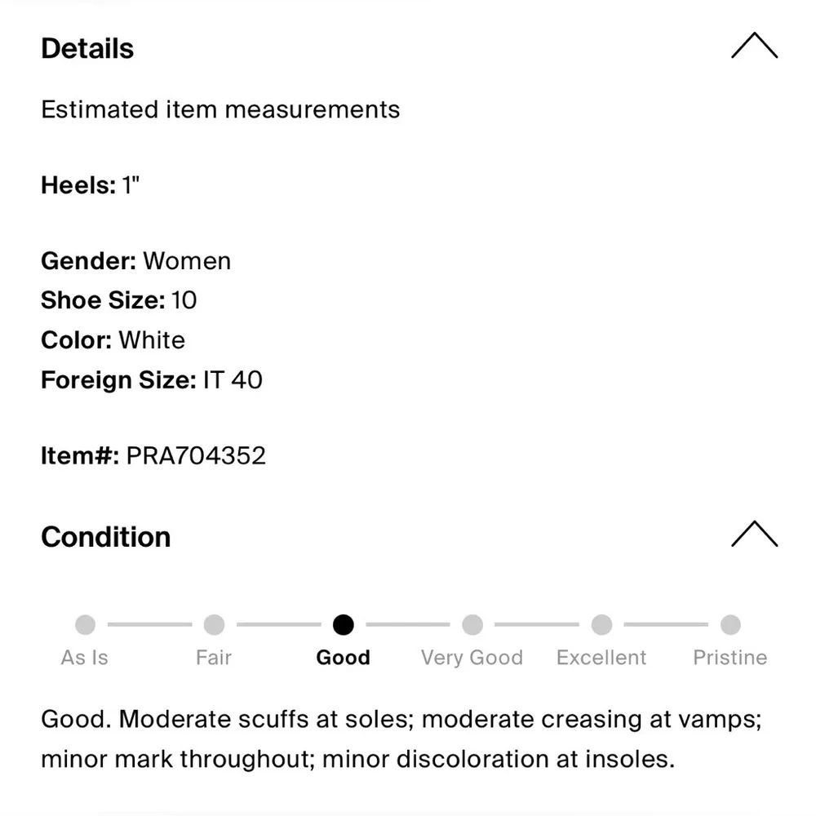This screenshot has height=816, width=816.
Task: Click the Good condition black dot
Action: coord(344,625)
